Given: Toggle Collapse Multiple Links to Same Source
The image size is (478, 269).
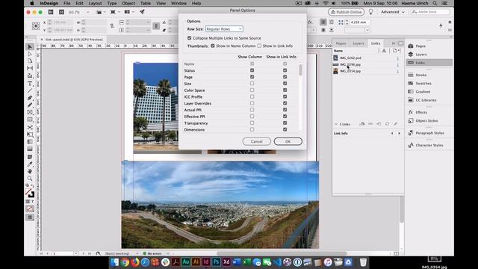Looking at the screenshot, I should 189,38.
